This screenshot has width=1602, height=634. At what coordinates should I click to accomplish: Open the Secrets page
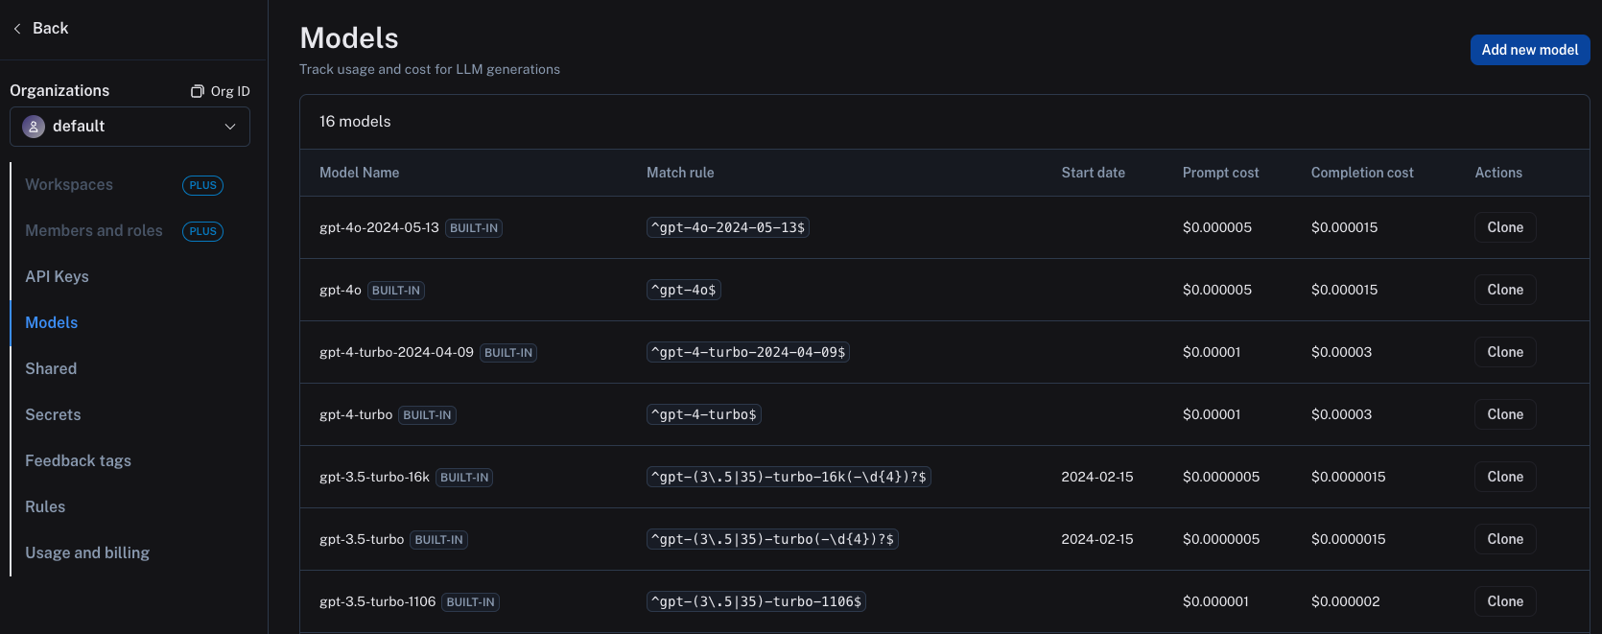pos(53,414)
